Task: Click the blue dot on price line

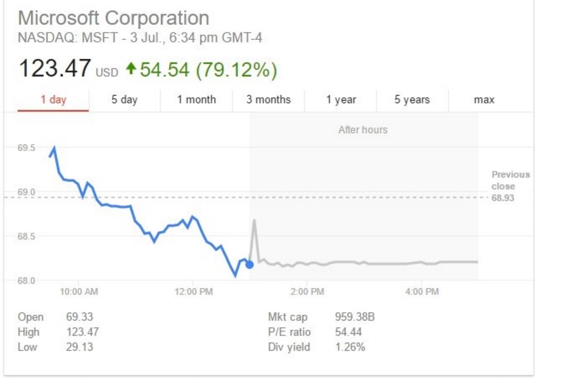Action: pos(249,264)
